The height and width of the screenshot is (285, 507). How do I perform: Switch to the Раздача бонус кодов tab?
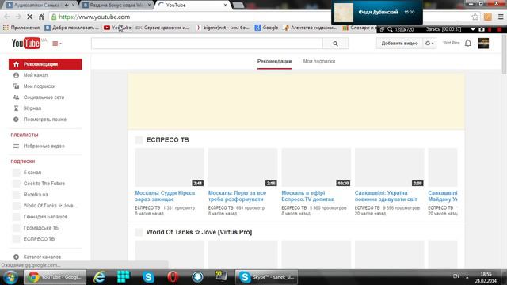117,6
